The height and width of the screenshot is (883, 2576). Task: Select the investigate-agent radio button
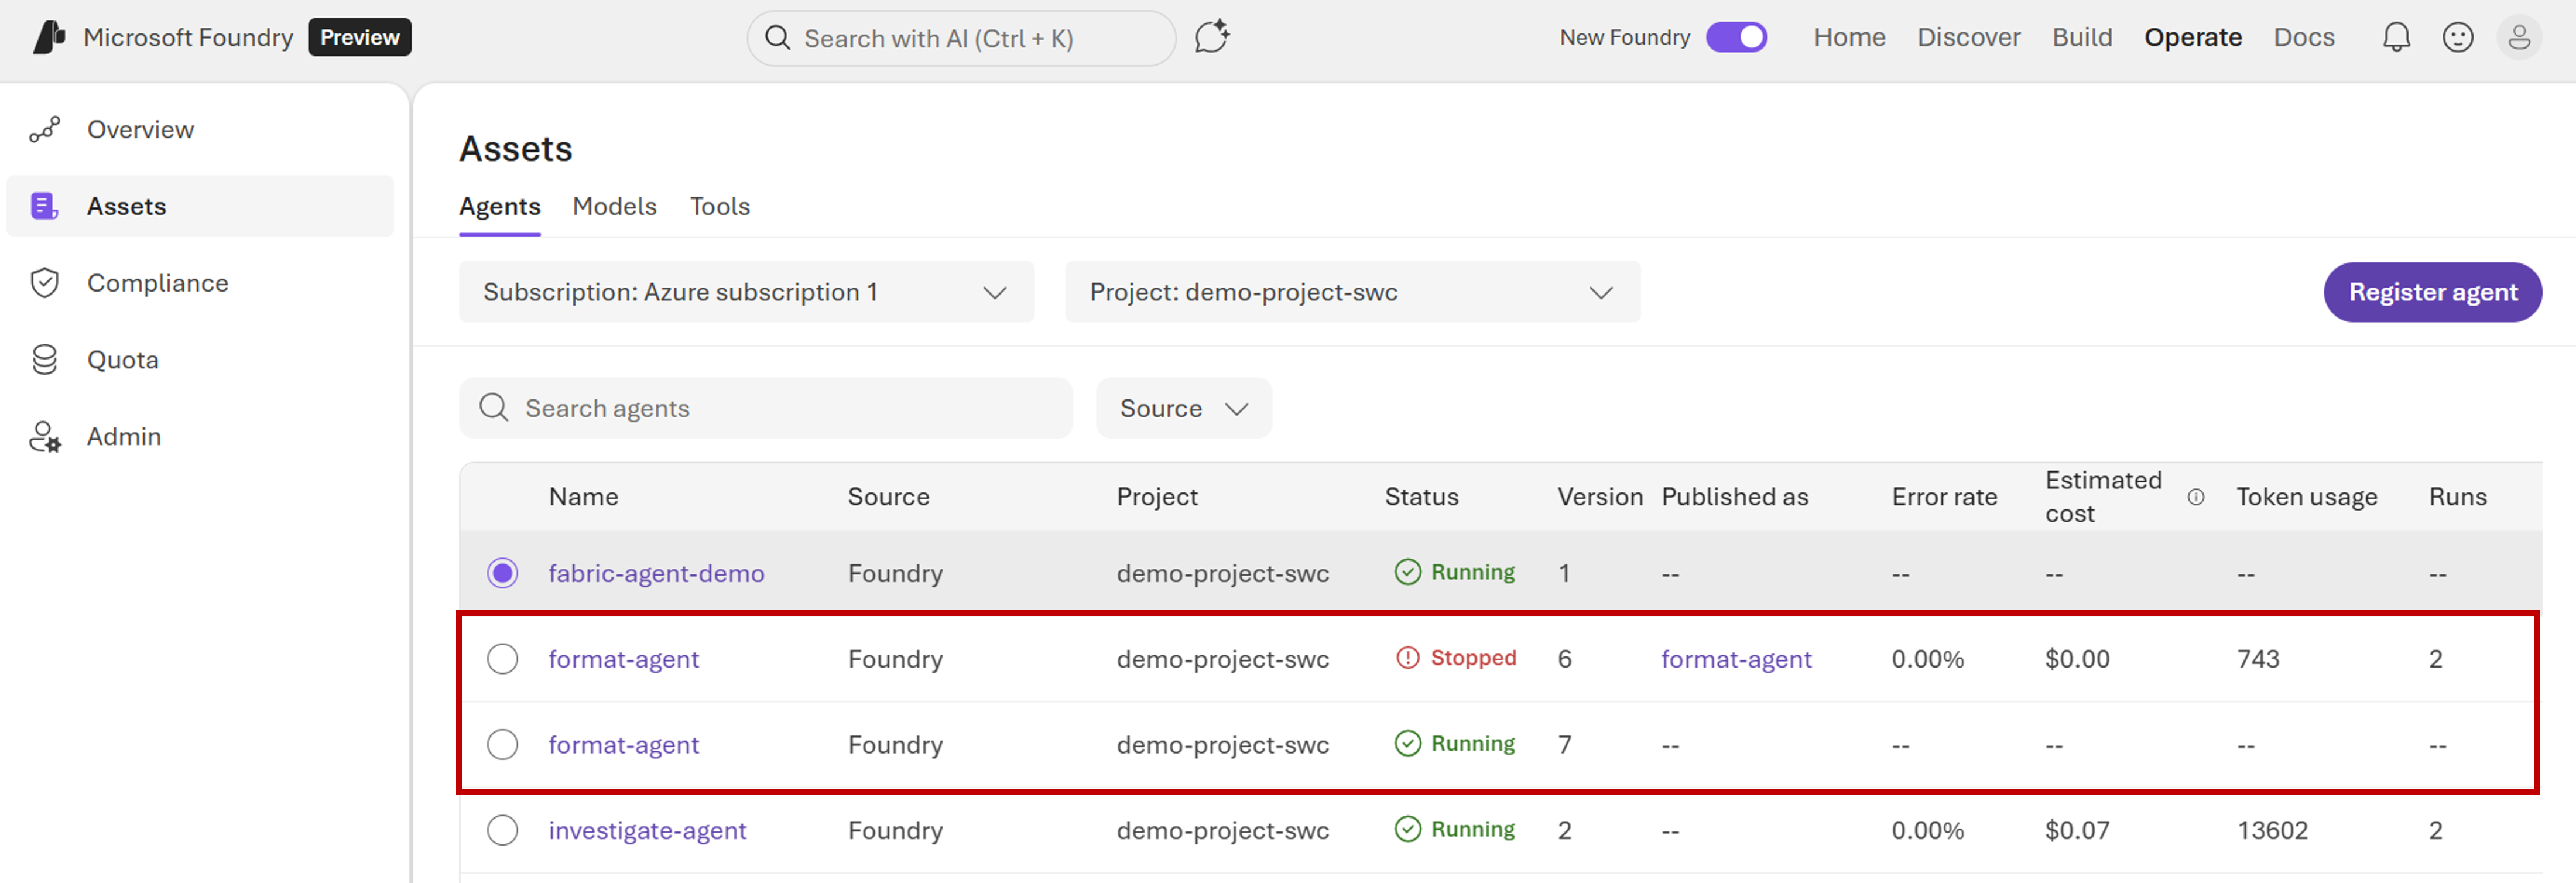pyautogui.click(x=502, y=830)
